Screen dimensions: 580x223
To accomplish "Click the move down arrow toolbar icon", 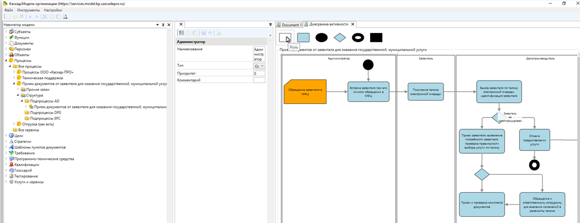I will [37, 16].
